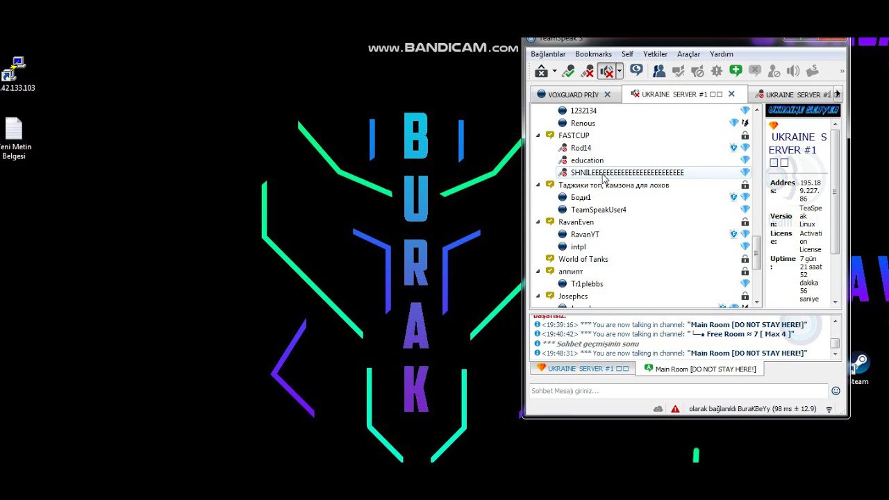Select the World of Tanks channel
Screen dimensions: 889x500
pos(583,259)
